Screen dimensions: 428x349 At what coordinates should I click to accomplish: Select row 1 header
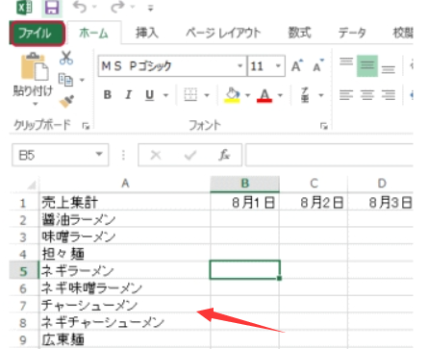click(24, 203)
